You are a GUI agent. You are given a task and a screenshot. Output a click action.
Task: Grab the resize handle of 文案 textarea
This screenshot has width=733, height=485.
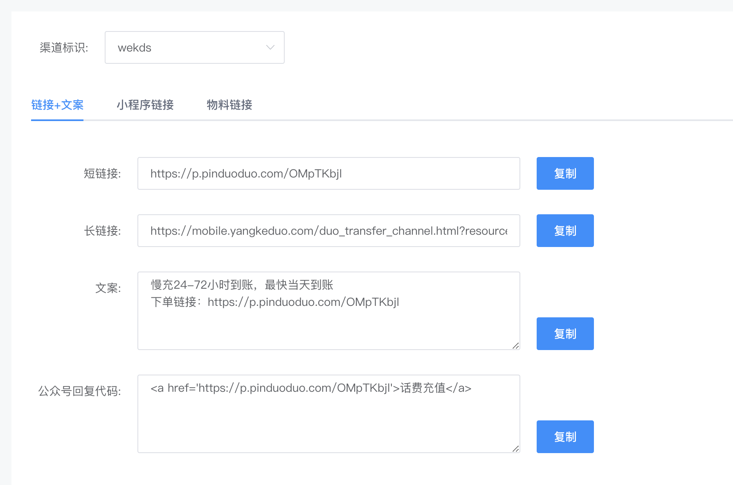pyautogui.click(x=516, y=346)
